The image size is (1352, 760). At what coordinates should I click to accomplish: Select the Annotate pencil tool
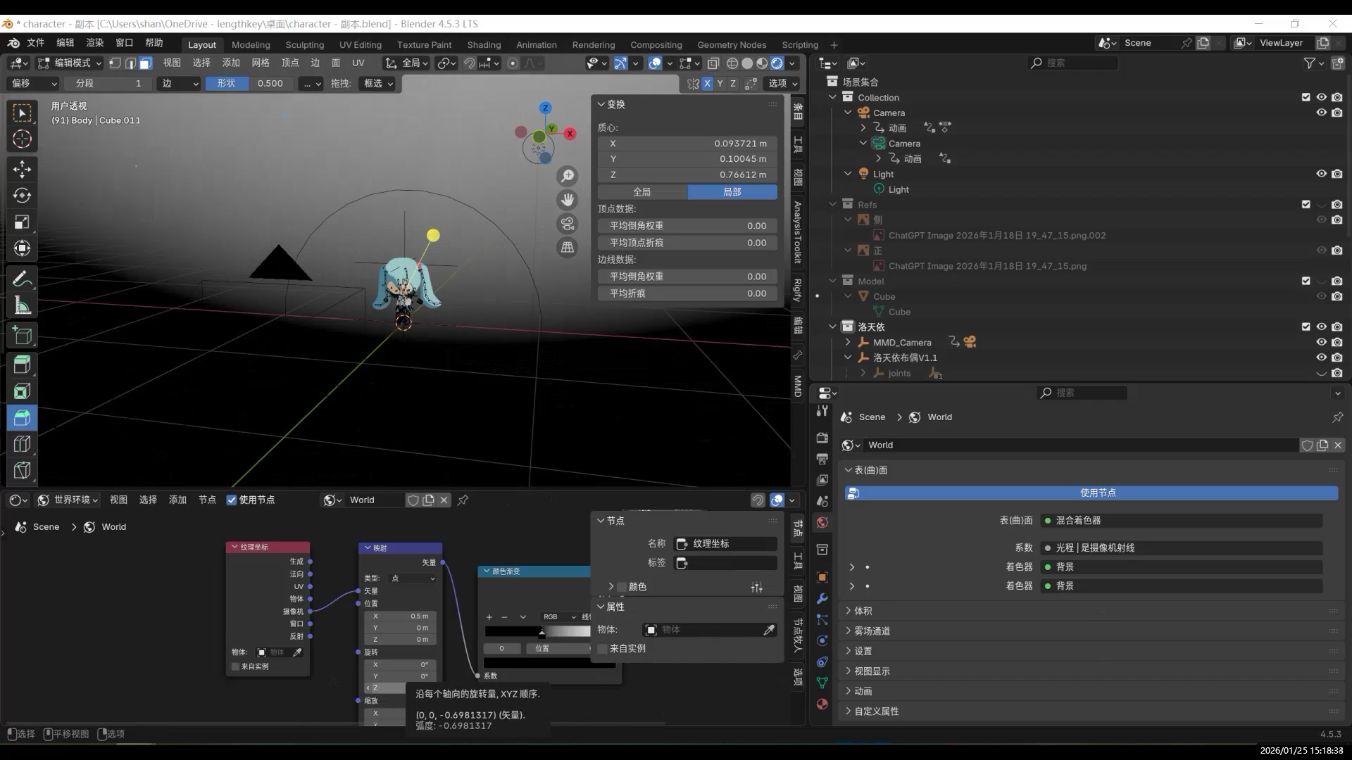[x=22, y=279]
